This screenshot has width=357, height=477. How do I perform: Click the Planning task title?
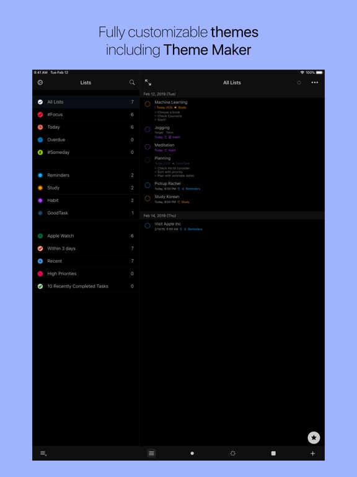162,158
